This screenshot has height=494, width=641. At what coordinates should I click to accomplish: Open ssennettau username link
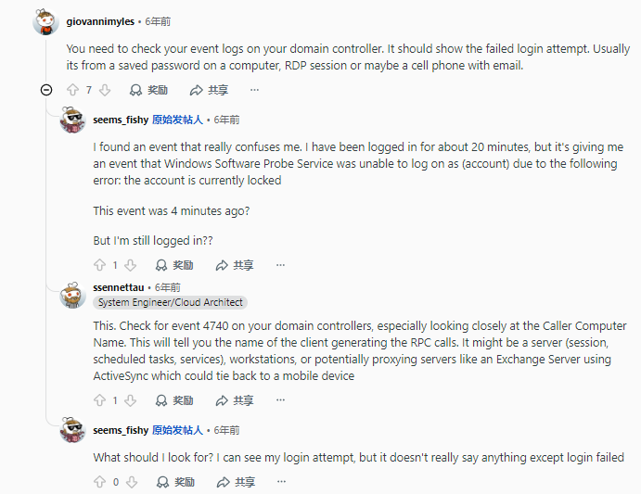coord(120,287)
